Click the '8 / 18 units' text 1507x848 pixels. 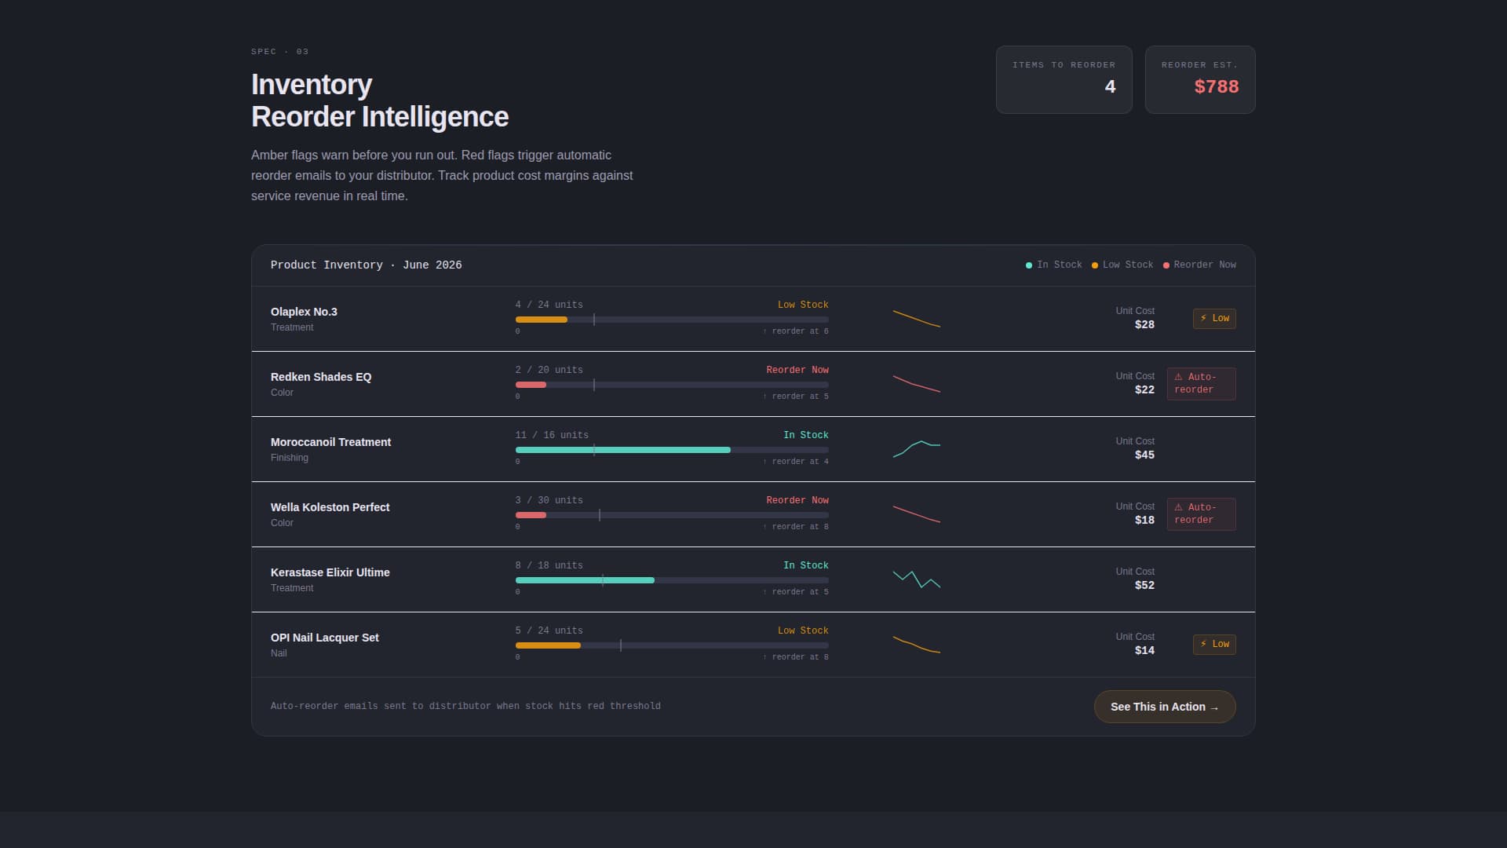549,565
